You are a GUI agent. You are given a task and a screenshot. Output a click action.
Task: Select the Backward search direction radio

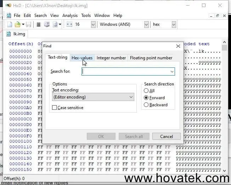tap(146, 105)
